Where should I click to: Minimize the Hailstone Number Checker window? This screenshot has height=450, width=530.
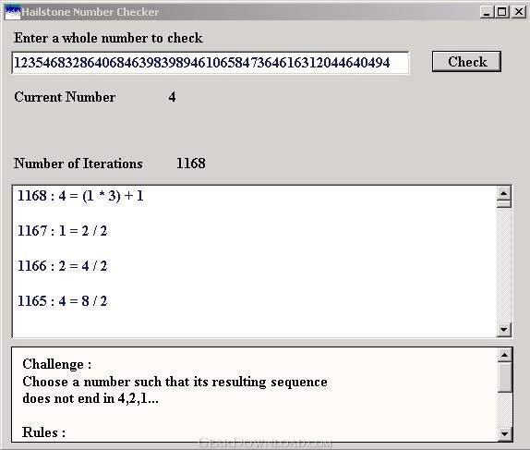[x=487, y=13]
